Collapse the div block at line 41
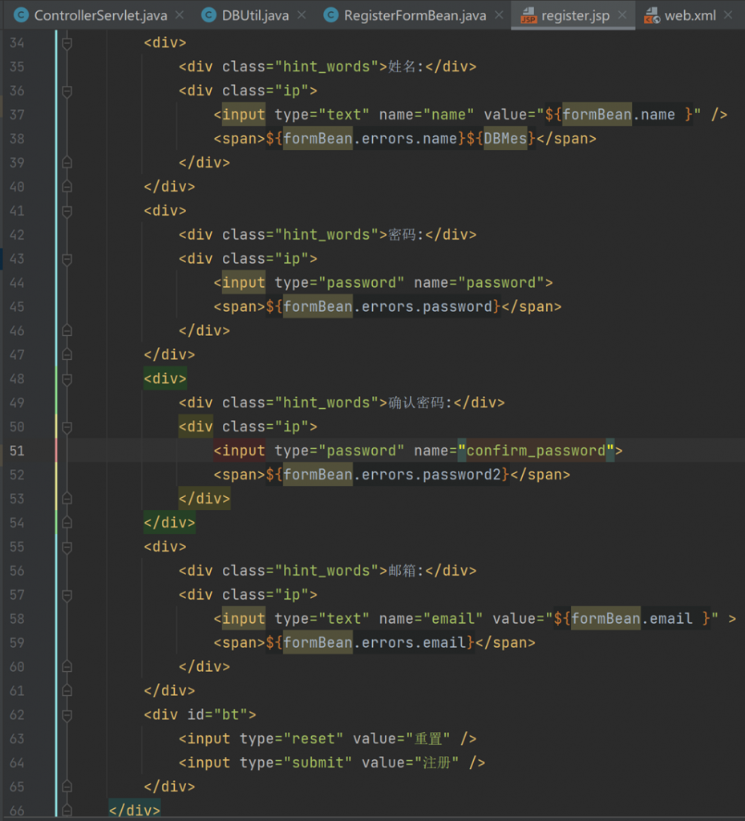745x821 pixels. pos(67,211)
